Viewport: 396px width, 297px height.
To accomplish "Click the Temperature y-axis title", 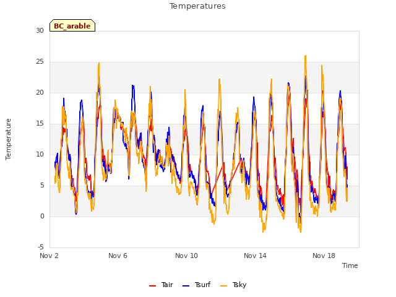I will (8, 139).
